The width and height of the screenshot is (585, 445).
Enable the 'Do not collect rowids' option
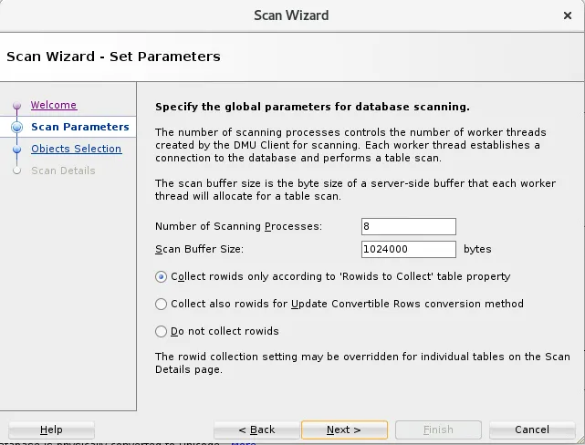click(x=162, y=332)
